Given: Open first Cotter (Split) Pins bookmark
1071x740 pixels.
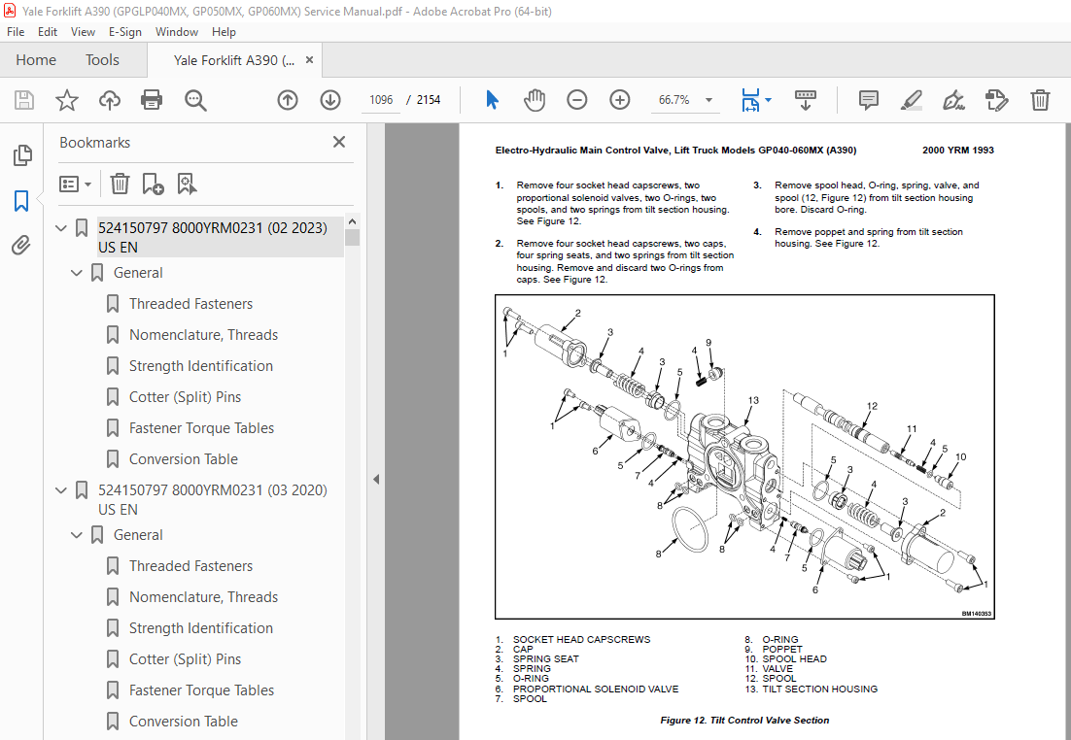Looking at the screenshot, I should coord(185,397).
